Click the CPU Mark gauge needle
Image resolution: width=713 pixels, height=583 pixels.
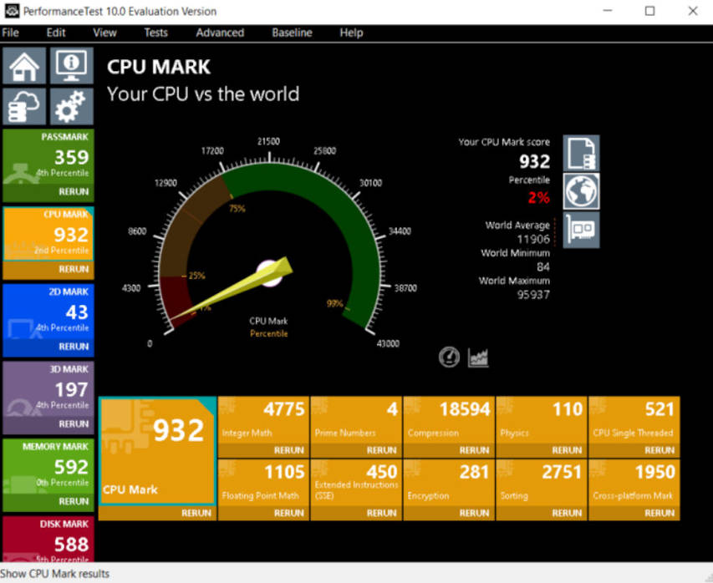232,290
